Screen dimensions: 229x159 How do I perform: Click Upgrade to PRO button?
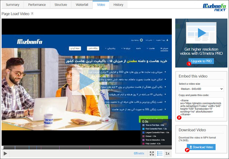201,61
